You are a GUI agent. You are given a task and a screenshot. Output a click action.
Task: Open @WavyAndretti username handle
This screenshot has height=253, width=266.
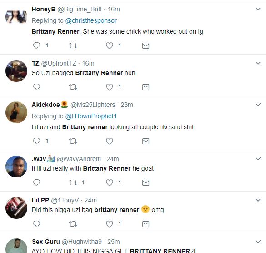(x=79, y=159)
